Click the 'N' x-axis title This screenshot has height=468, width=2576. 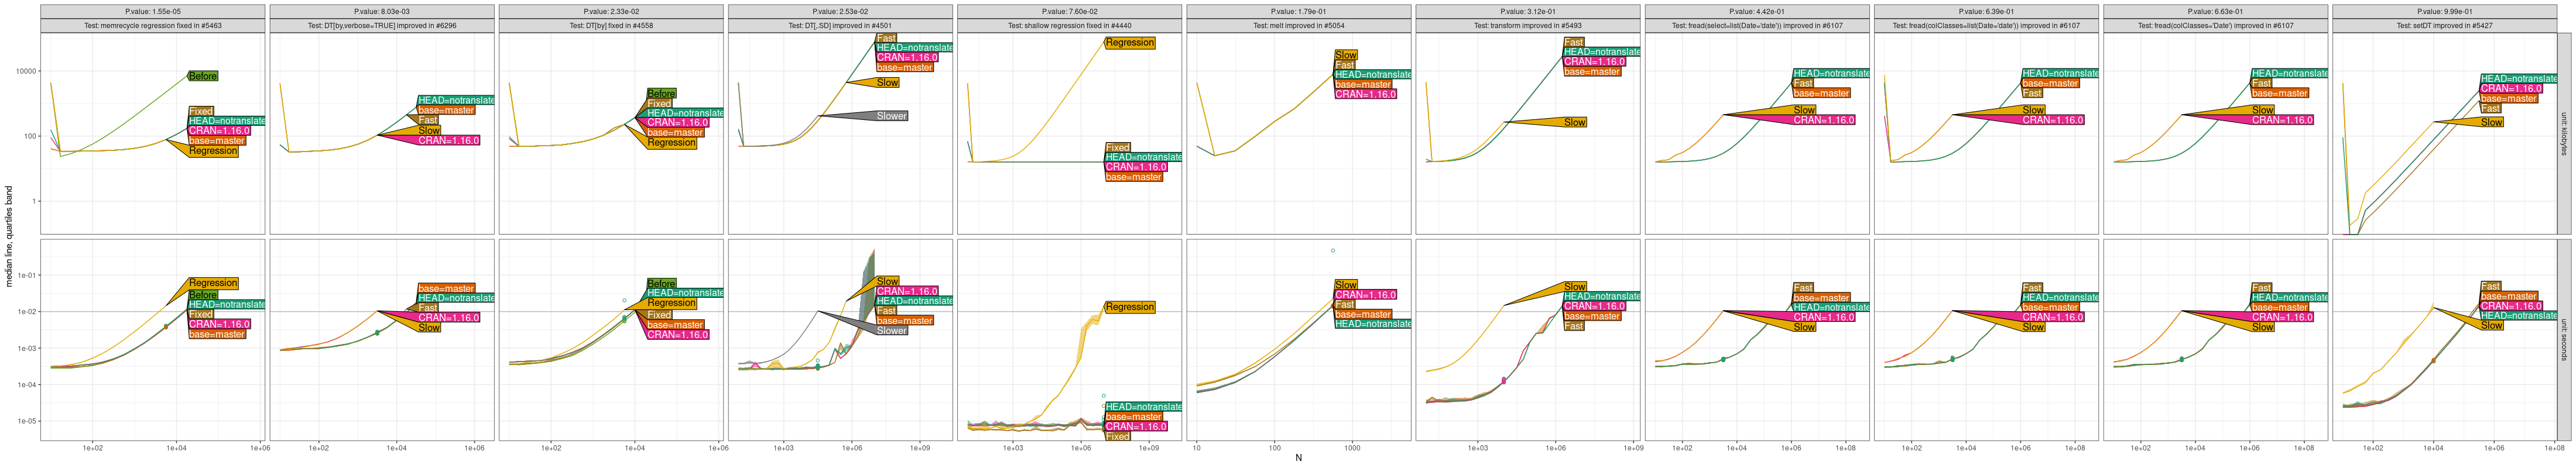[x=1298, y=458]
